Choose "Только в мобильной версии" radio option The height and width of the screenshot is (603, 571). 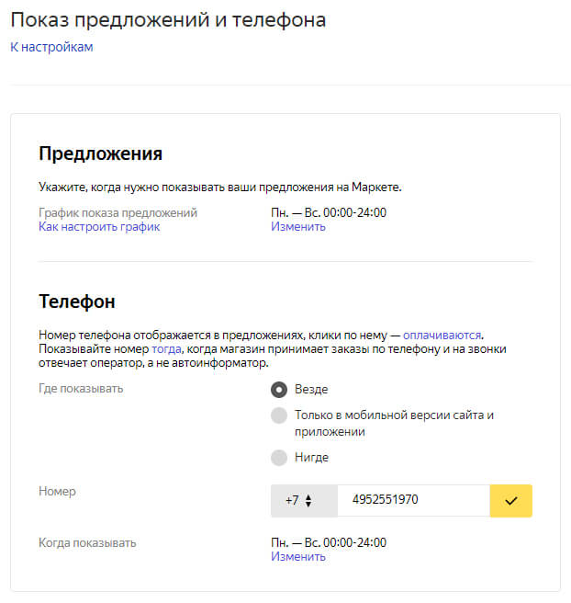pos(279,415)
